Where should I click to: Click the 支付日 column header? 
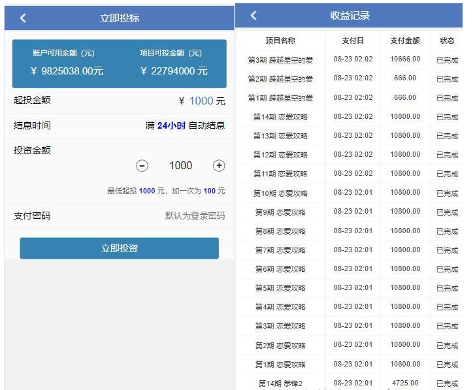(353, 41)
